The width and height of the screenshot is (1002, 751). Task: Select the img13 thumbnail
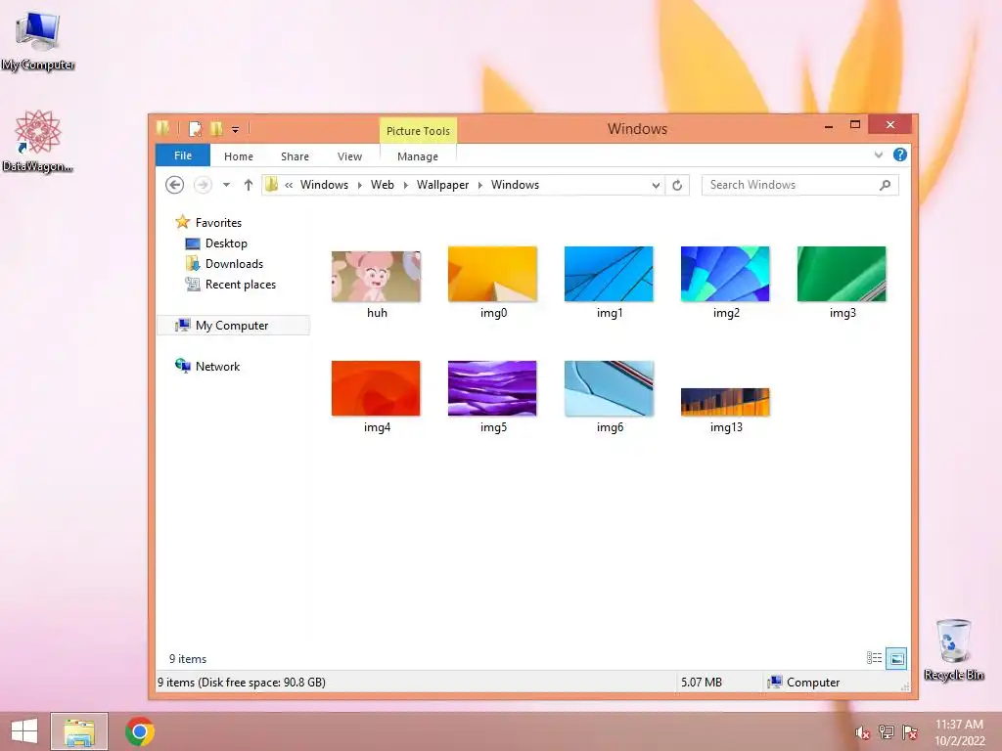coord(725,402)
